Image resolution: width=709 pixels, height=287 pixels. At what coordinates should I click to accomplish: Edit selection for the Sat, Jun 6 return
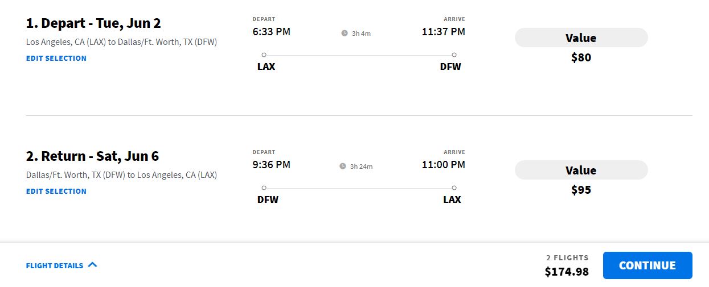(56, 191)
